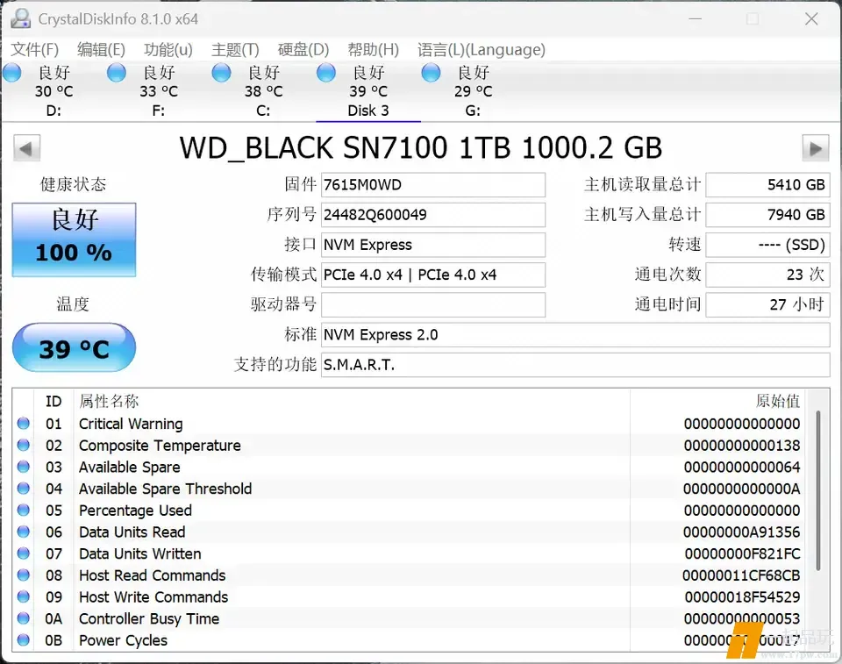Open the 文件(F) menu
Image resolution: width=842 pixels, height=664 pixels.
click(35, 49)
